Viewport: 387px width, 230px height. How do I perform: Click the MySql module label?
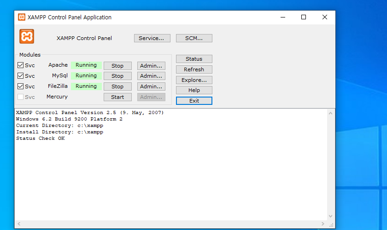(x=60, y=75)
